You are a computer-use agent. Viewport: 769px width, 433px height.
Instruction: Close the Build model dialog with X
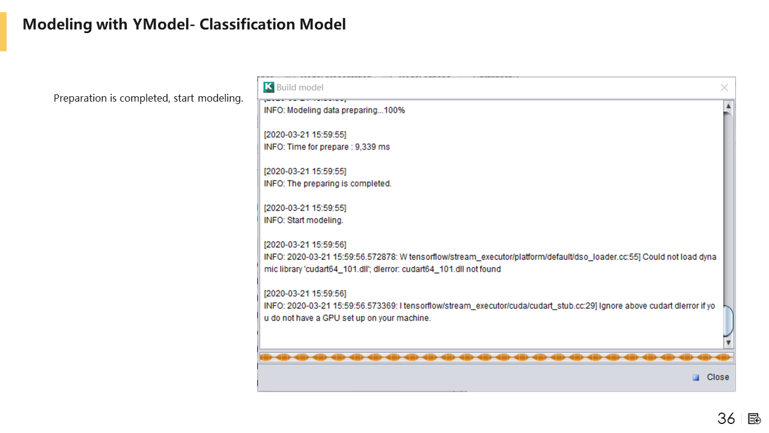tap(724, 88)
